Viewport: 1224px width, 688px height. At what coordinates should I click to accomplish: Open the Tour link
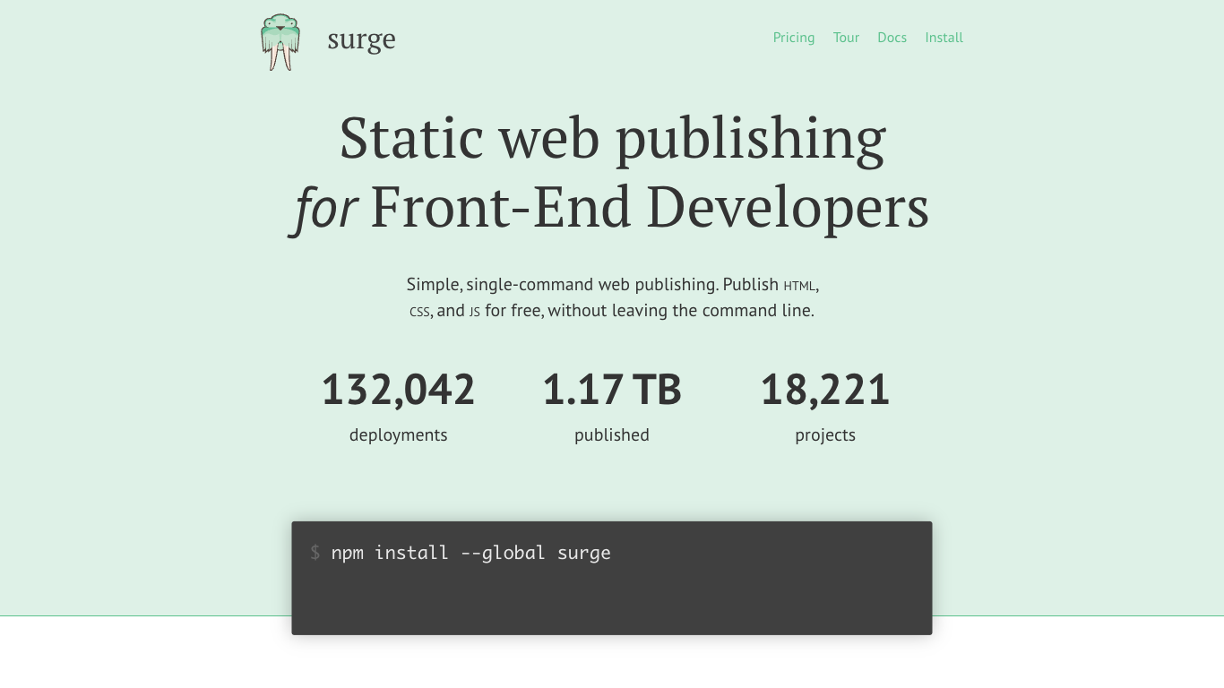(x=846, y=38)
